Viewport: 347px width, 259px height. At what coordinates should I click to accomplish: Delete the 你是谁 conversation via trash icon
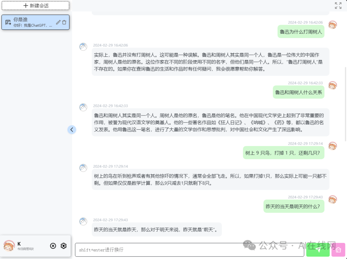[x=64, y=22]
